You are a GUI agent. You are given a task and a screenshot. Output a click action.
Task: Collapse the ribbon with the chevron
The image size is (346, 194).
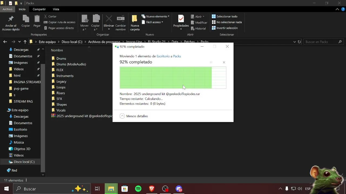337,9
